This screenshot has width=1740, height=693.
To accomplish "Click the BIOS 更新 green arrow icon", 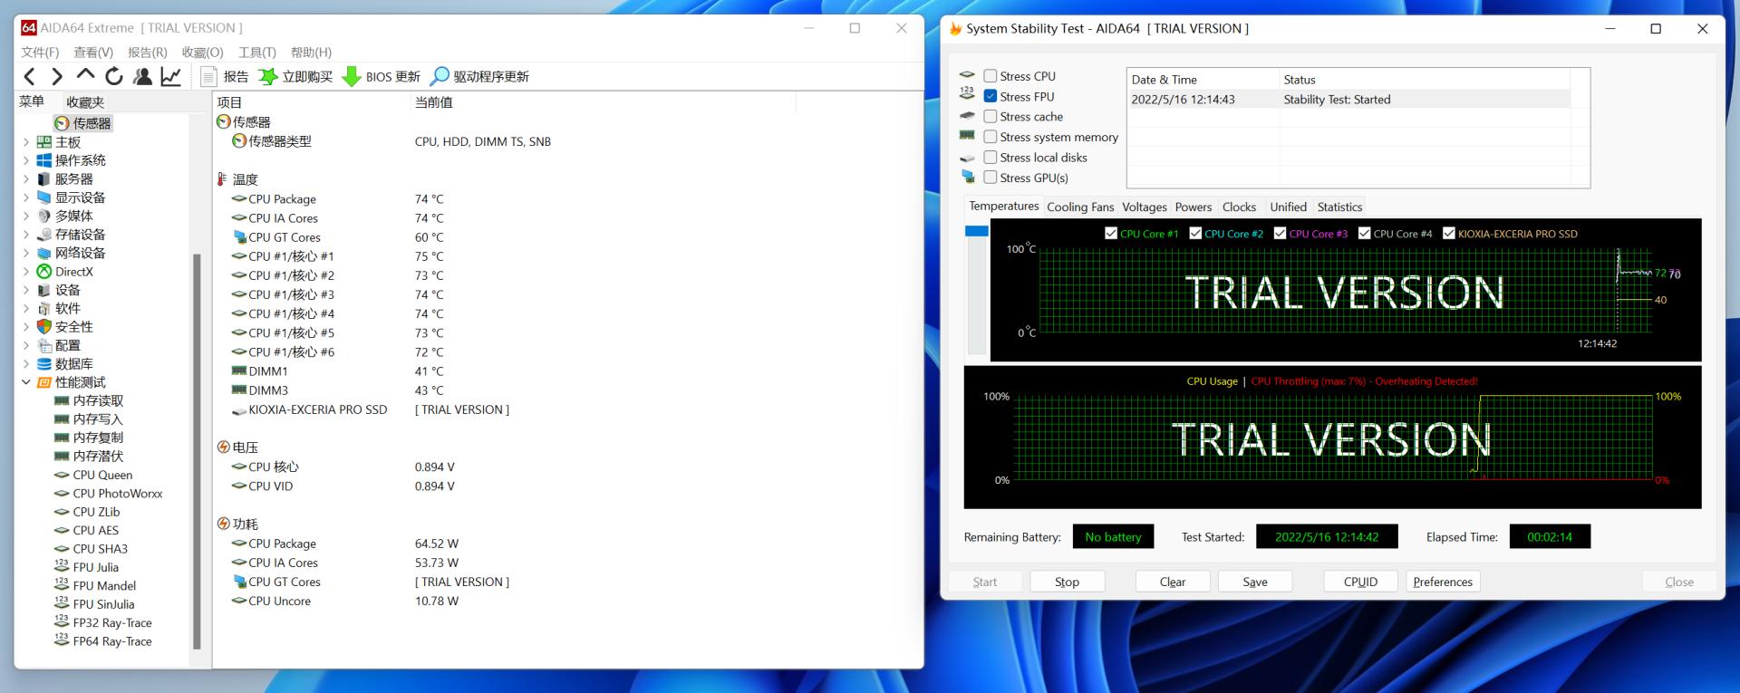I will pos(351,77).
